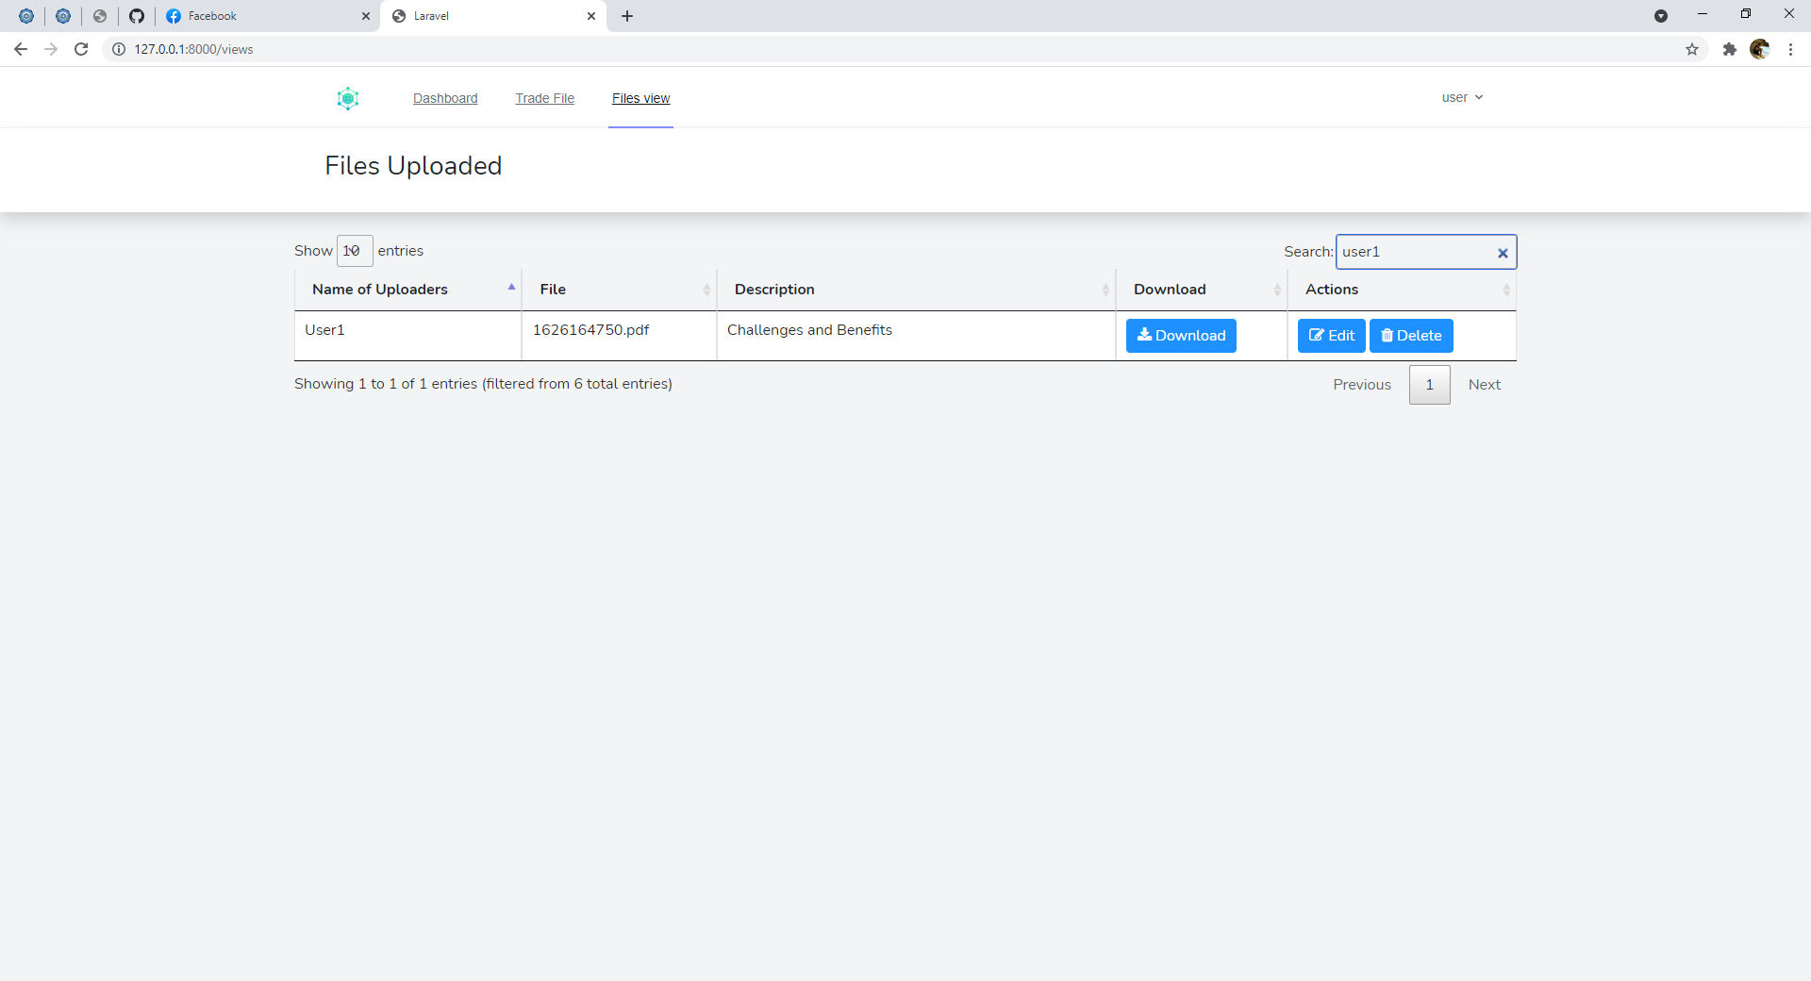Viewport: 1811px width, 981px height.
Task: Go forward to the next page
Action: click(x=51, y=49)
